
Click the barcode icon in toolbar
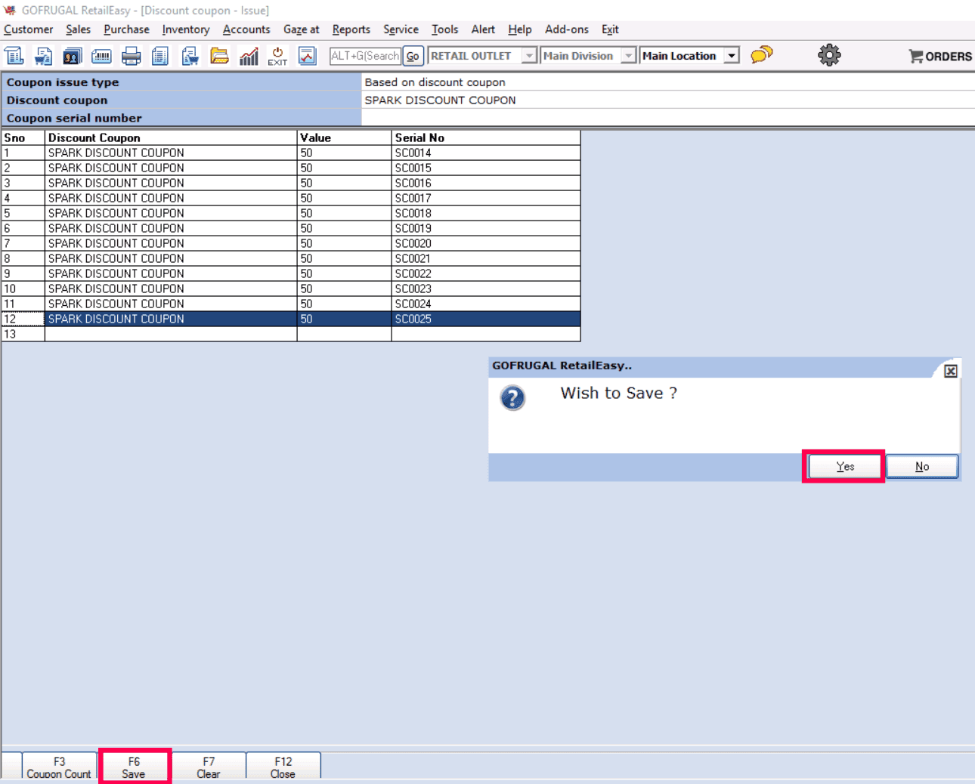101,56
